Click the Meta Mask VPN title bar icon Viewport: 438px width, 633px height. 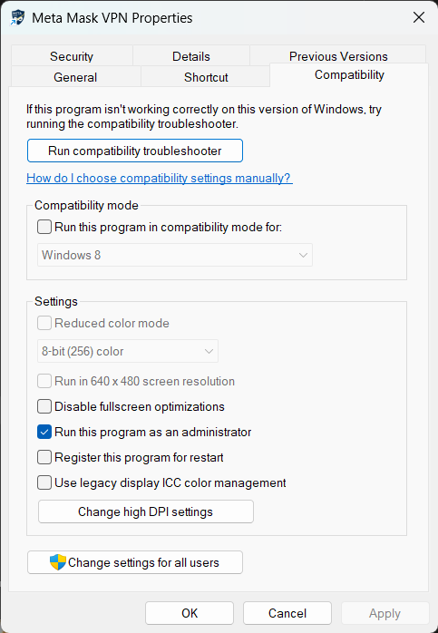point(17,17)
